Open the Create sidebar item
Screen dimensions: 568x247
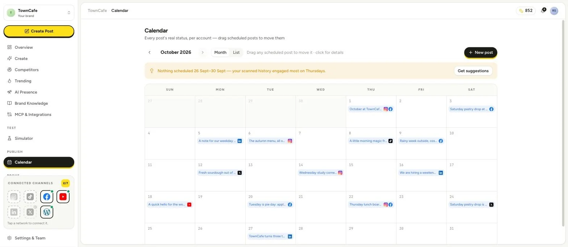pyautogui.click(x=21, y=58)
